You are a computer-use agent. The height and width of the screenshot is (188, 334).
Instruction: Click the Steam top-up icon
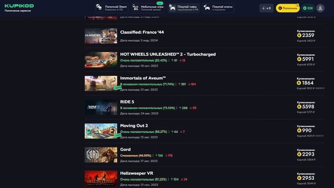point(99,7)
